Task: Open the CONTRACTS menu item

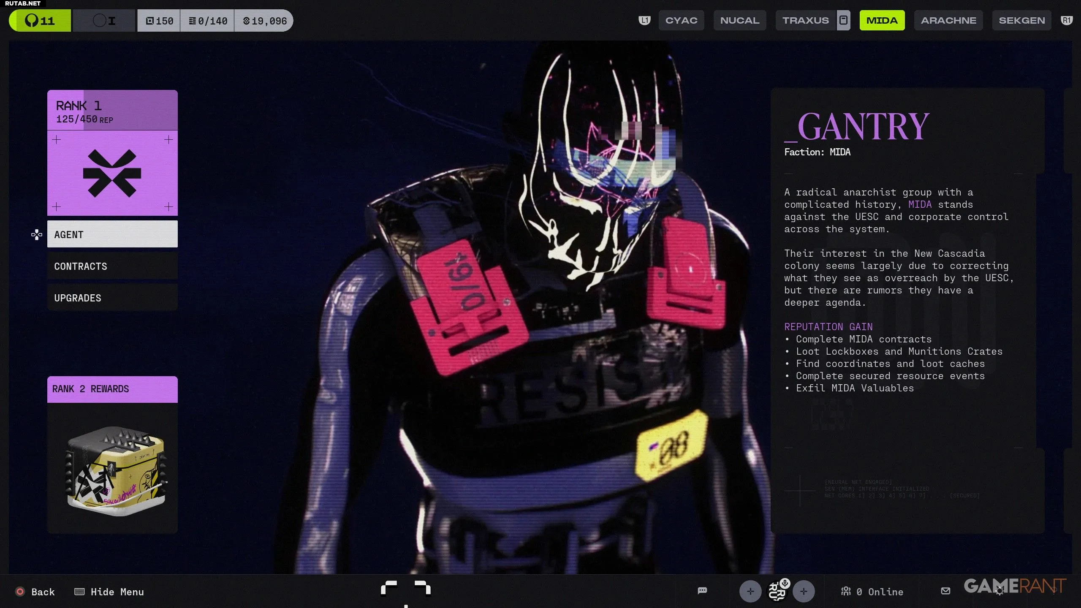Action: coord(112,266)
